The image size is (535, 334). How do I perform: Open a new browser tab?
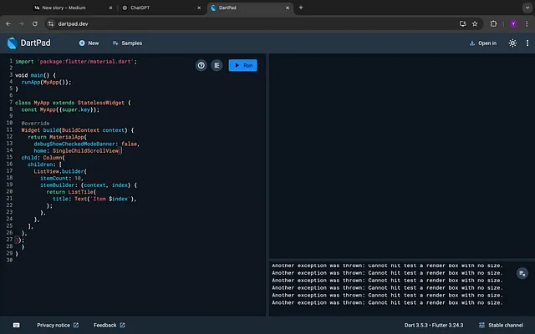301,8
